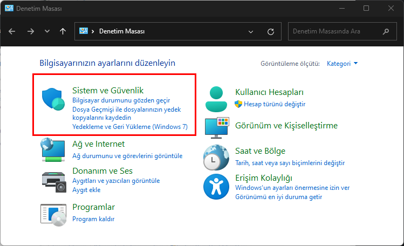Minimize the Denetim Masası window

click(x=342, y=8)
